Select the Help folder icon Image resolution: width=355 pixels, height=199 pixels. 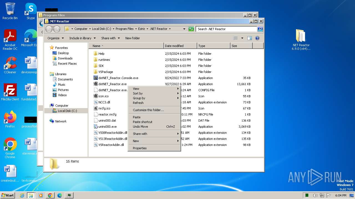96,54
